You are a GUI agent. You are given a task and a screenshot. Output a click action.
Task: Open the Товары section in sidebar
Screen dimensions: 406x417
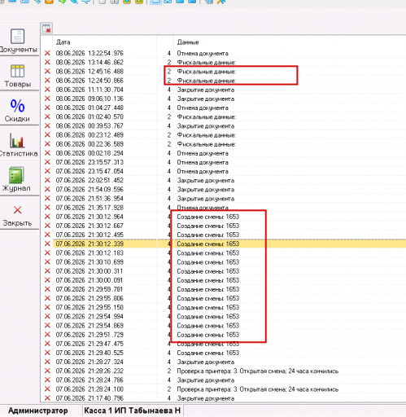point(18,76)
